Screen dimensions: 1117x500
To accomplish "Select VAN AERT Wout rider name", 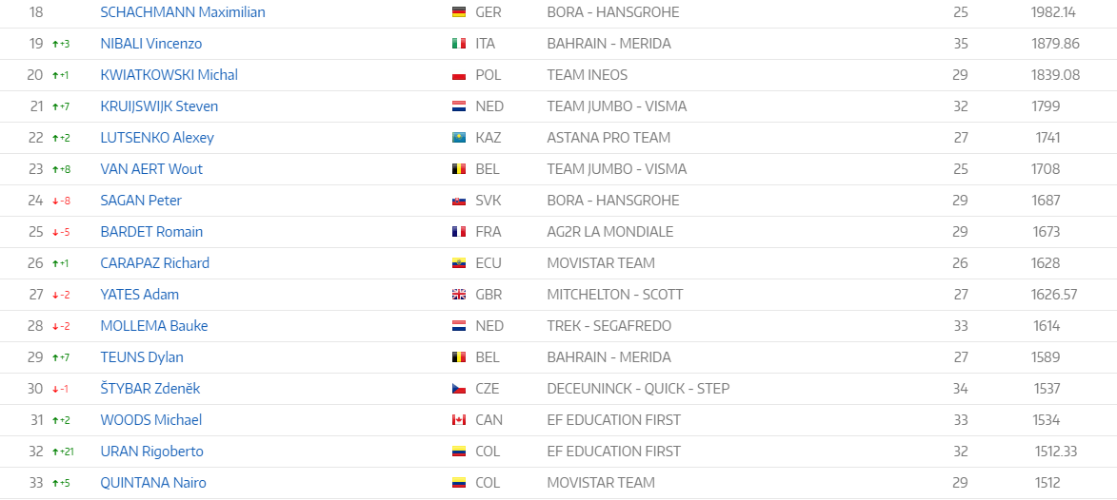I will point(151,168).
